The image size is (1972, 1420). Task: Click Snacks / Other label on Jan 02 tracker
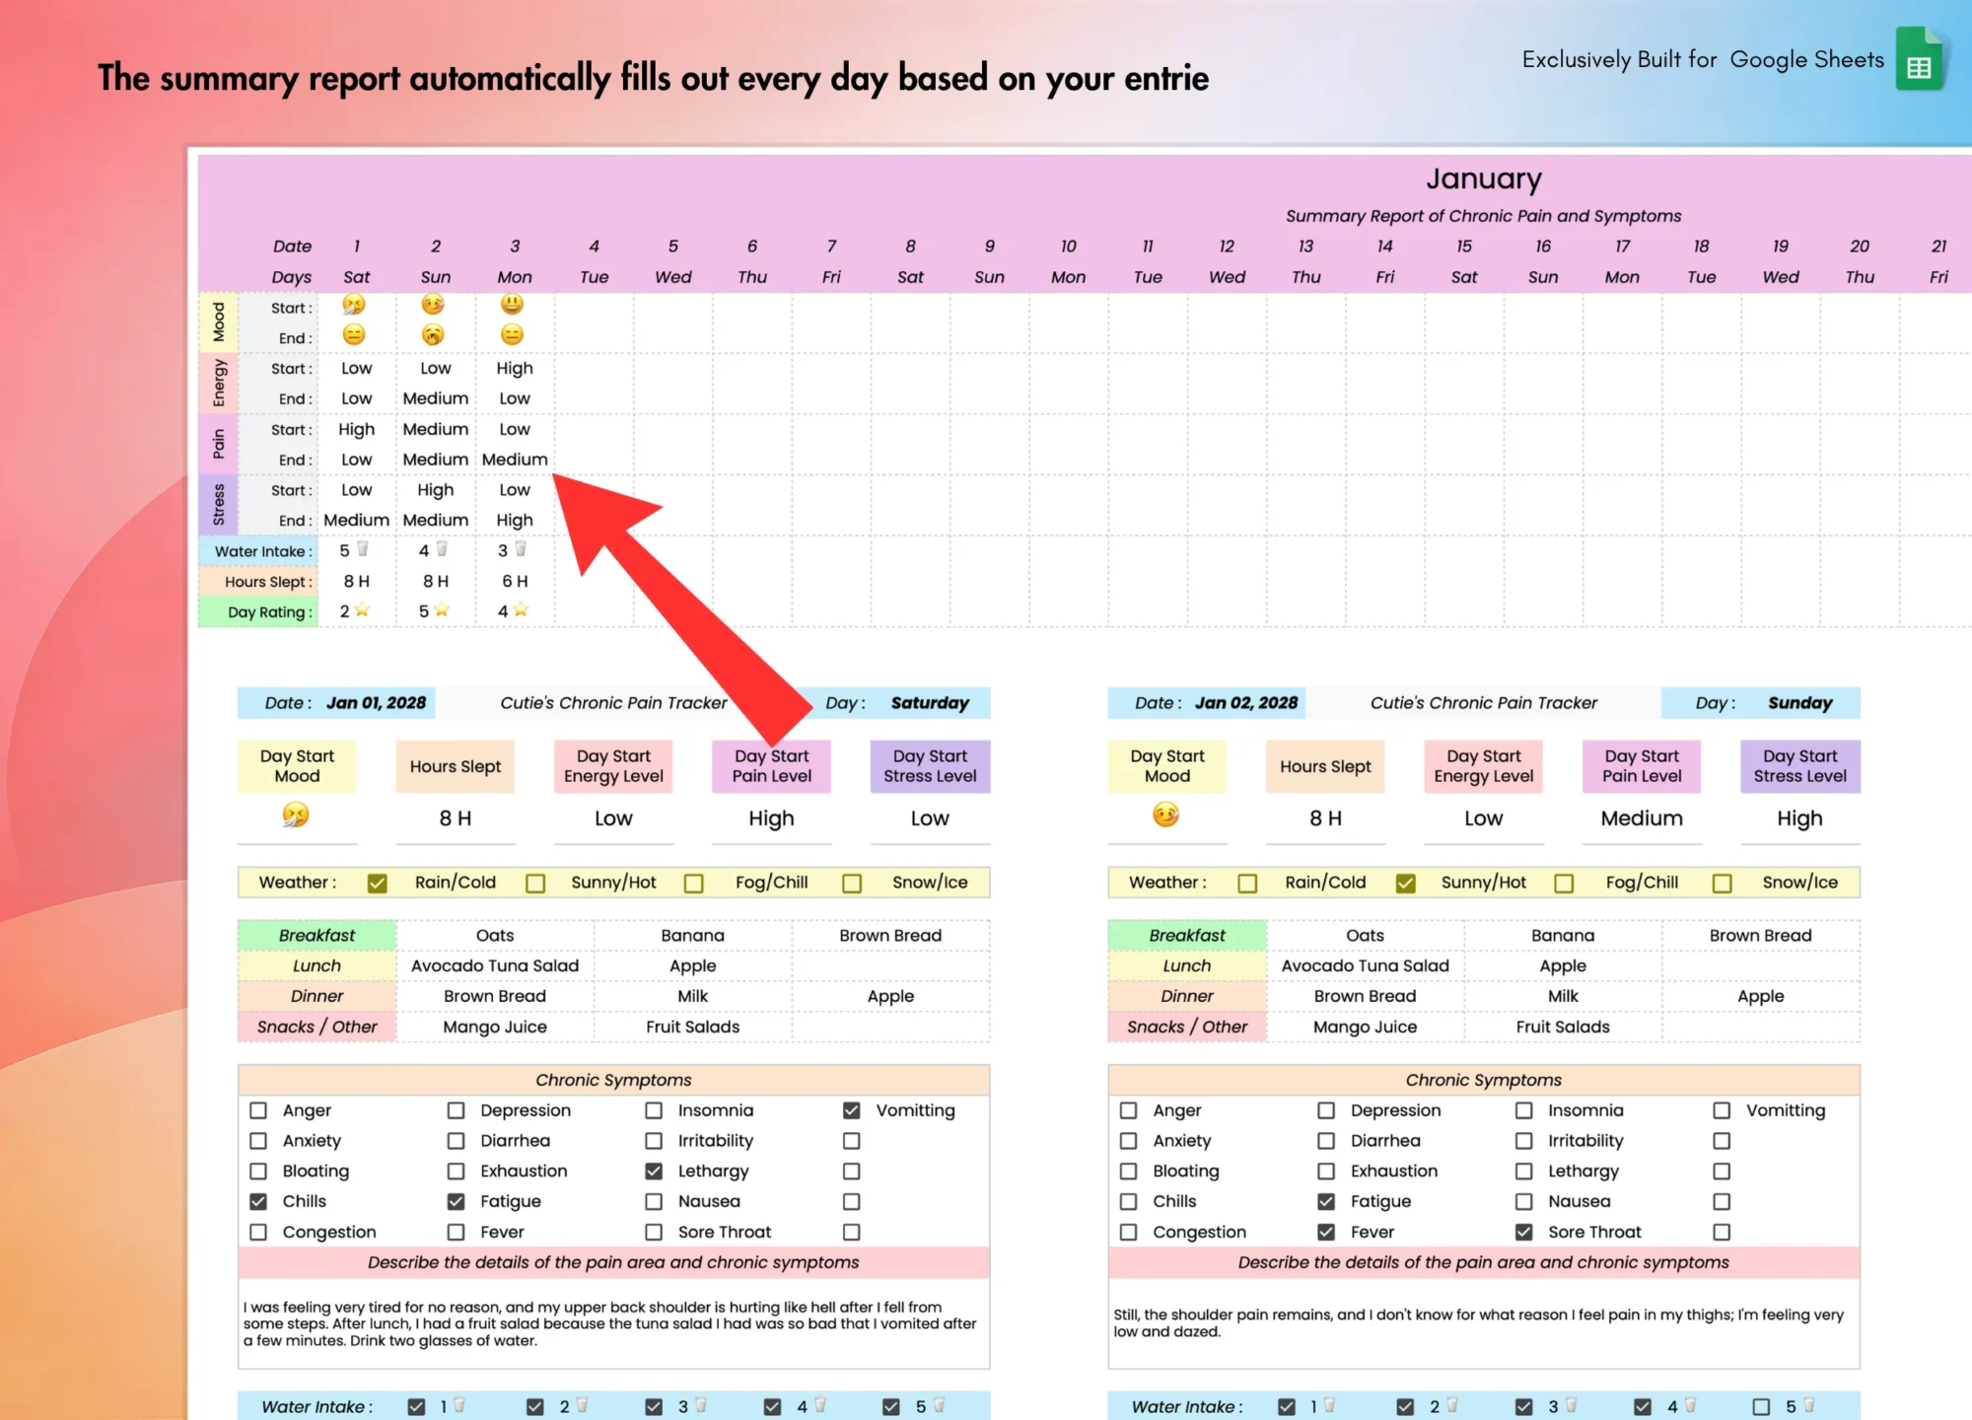coord(1187,1027)
